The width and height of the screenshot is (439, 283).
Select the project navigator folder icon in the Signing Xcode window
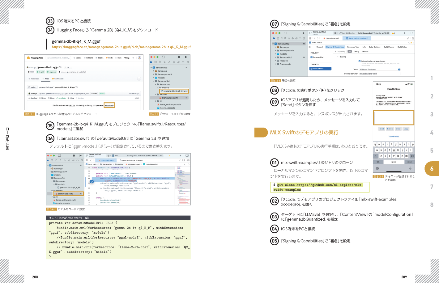pos(274,38)
